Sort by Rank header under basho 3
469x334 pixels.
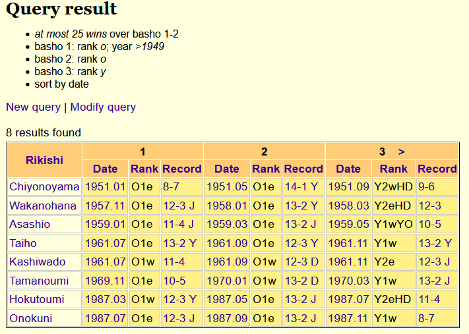(394, 169)
